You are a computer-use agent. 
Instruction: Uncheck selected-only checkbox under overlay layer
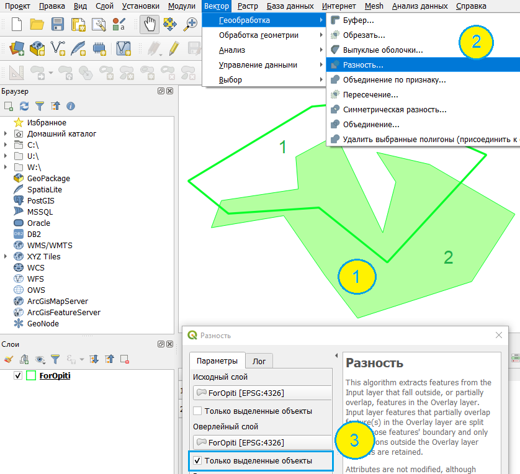click(x=197, y=461)
